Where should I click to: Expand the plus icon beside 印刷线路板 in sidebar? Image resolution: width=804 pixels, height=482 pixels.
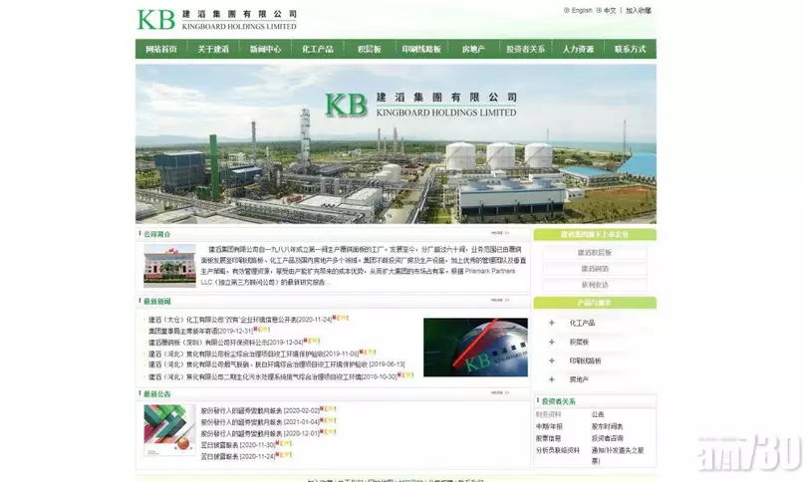[x=552, y=361]
